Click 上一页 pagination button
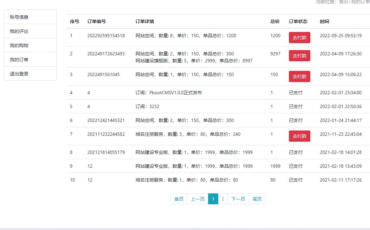The height and width of the screenshot is (230, 370). (x=198, y=199)
